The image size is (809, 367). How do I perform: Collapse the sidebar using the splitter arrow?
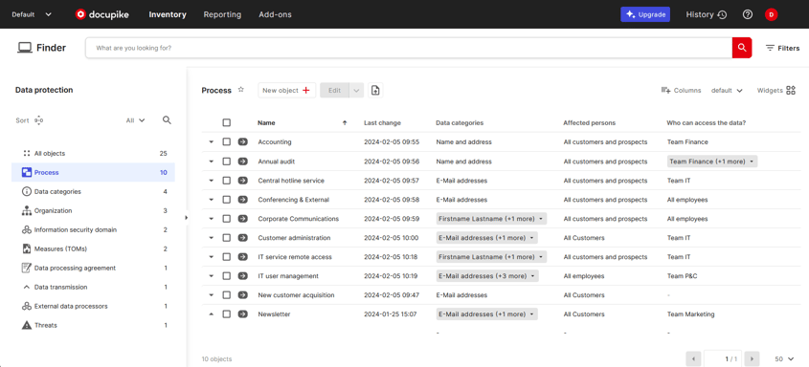187,218
